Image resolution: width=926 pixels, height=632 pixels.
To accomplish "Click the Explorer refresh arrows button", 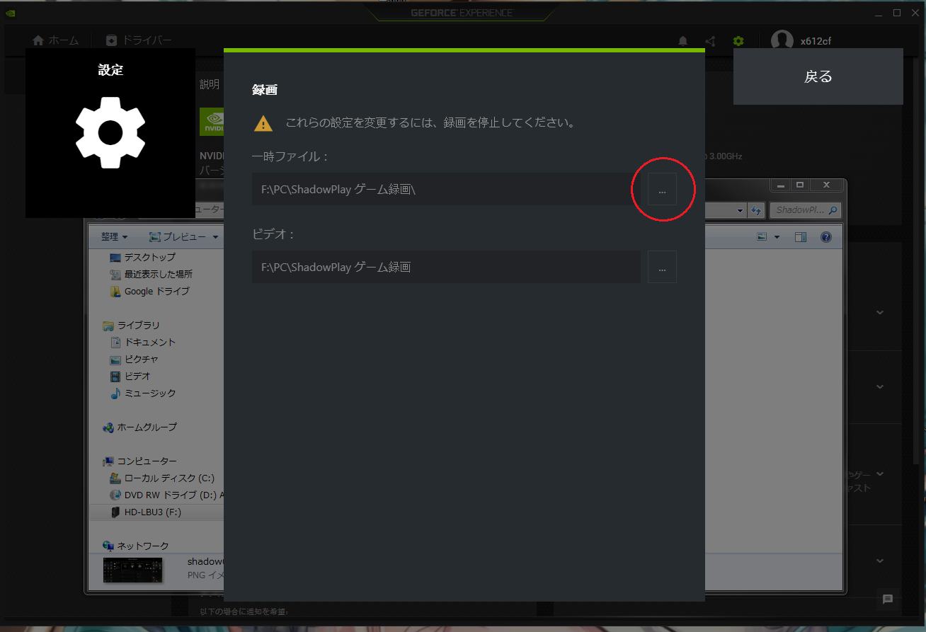I will pos(756,210).
